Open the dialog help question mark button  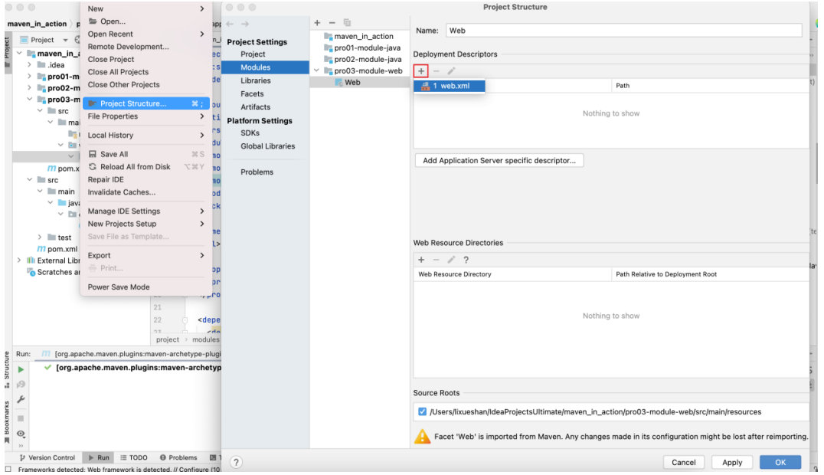click(236, 463)
